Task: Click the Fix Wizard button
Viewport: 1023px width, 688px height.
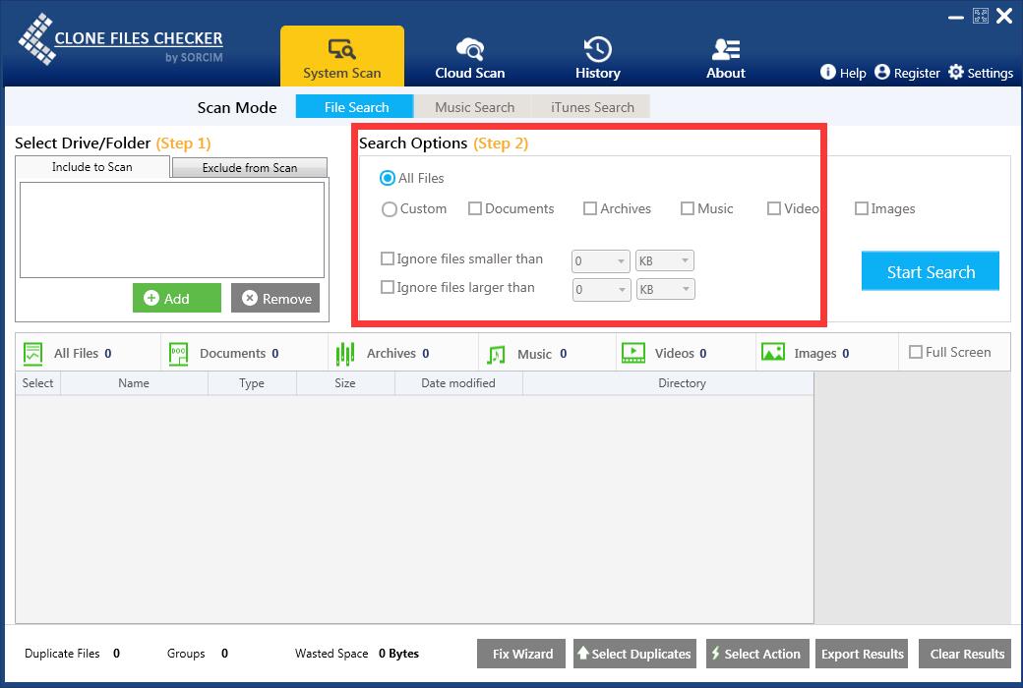Action: point(521,654)
